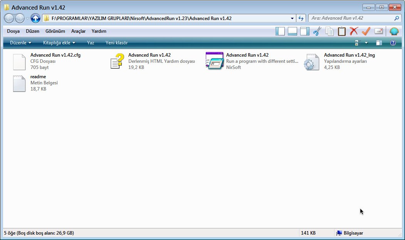Select the Advanced Run v1.42.cfg file icon
Screen dimensions: 405x240
pos(19,62)
